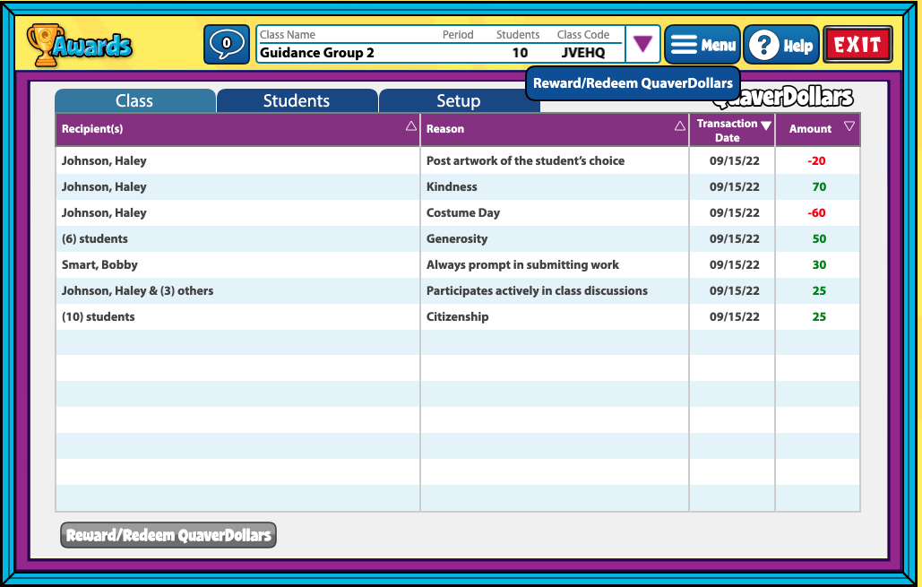
Task: Click the 50 amount value
Action: (819, 238)
